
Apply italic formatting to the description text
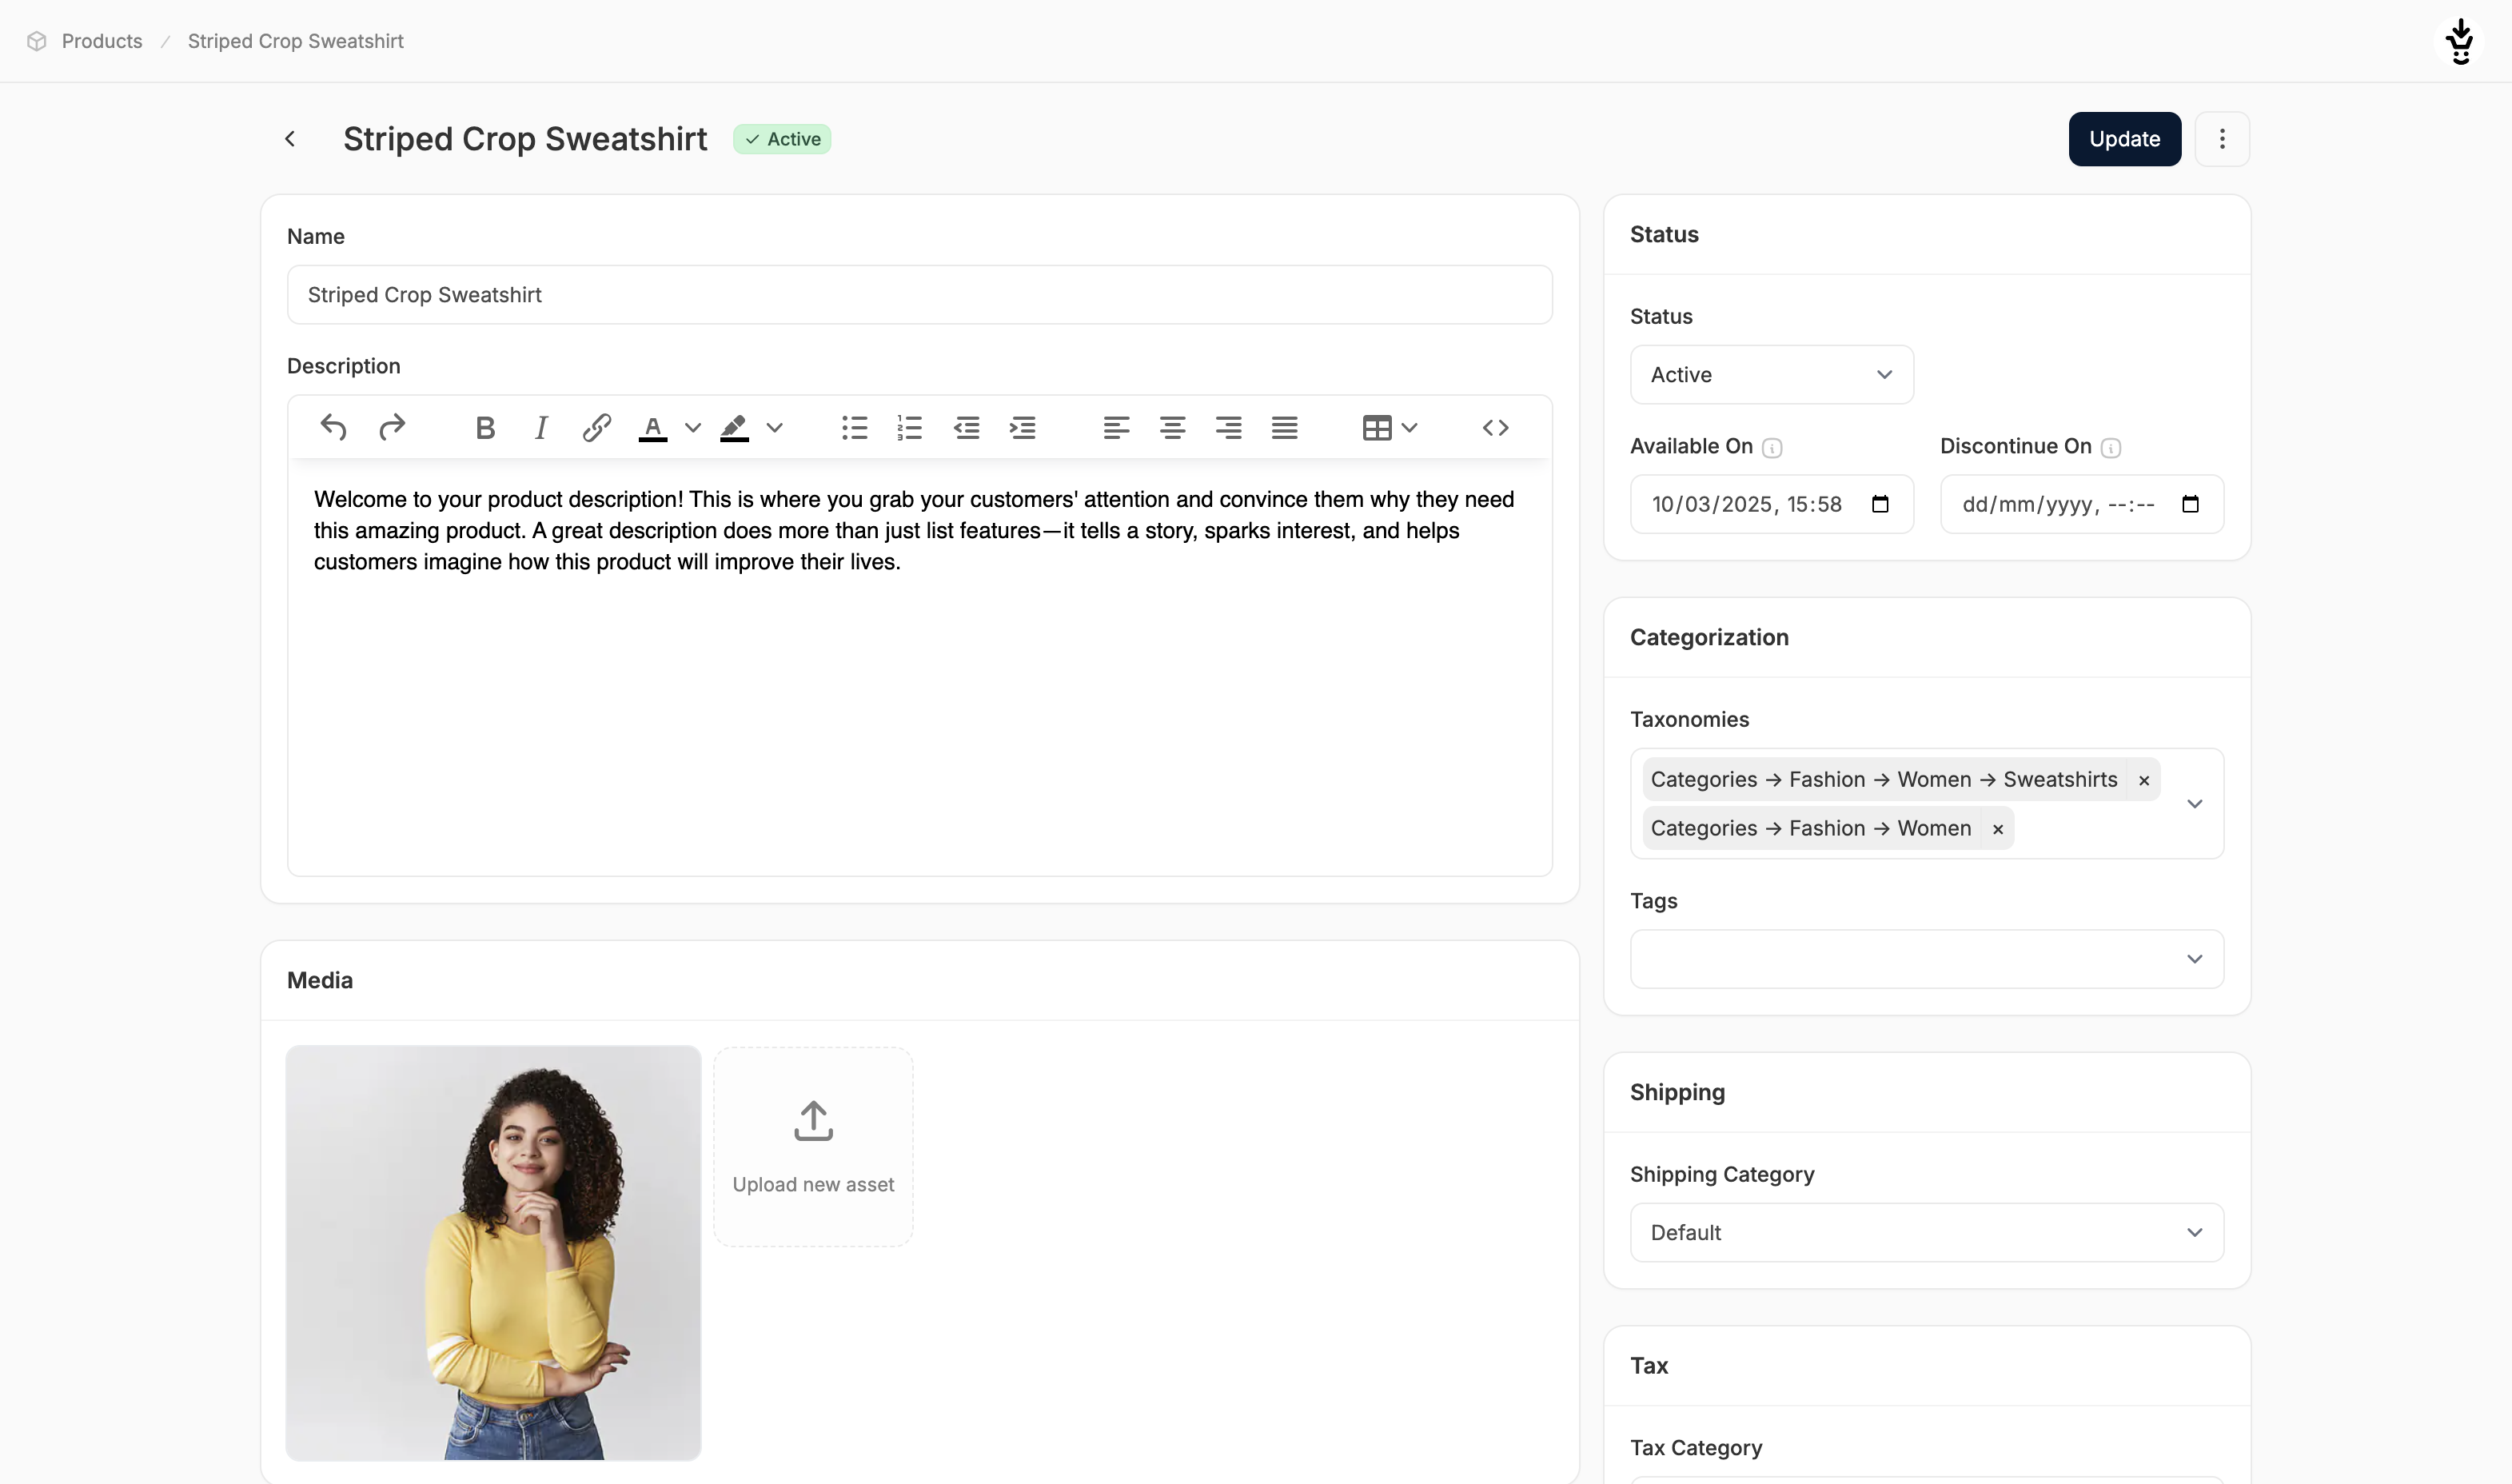[540, 428]
